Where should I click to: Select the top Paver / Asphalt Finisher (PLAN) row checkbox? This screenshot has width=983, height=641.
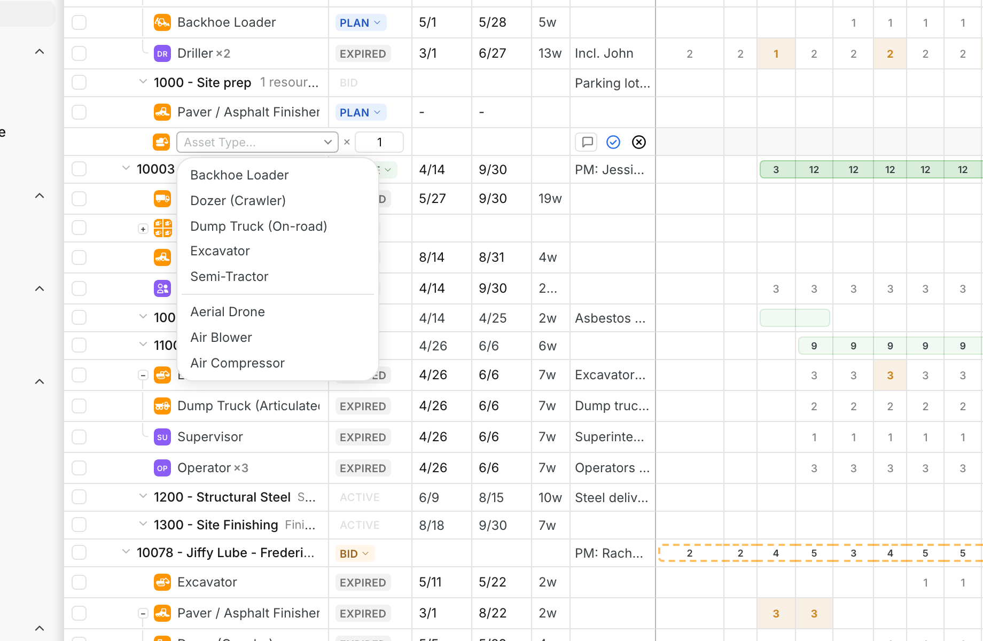tap(79, 112)
